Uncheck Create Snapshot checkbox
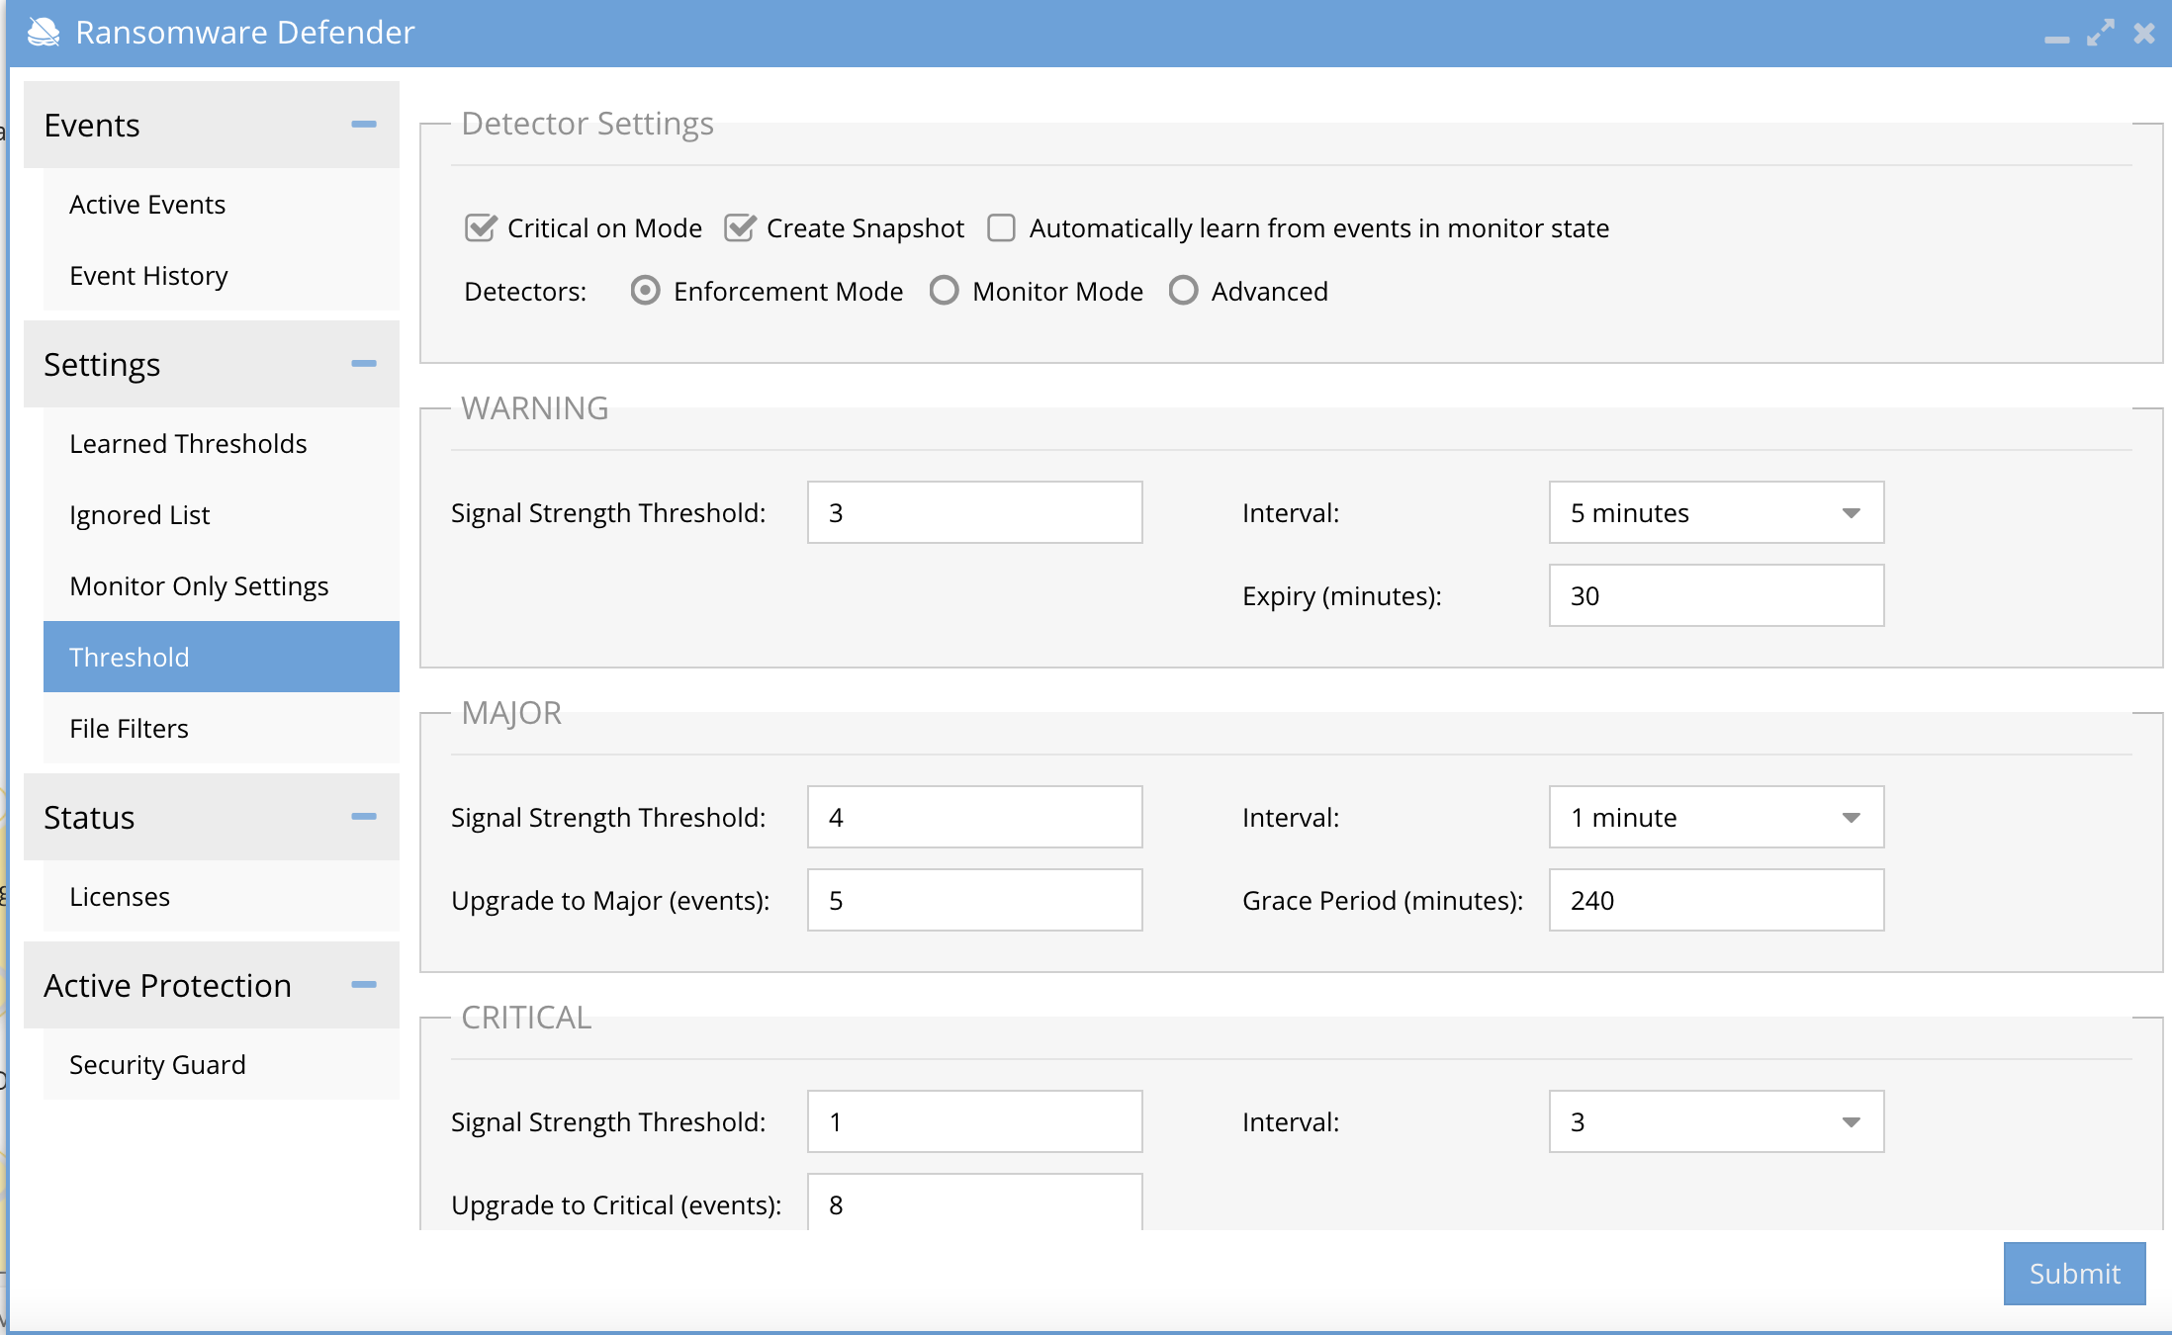This screenshot has height=1335, width=2172. point(739,227)
